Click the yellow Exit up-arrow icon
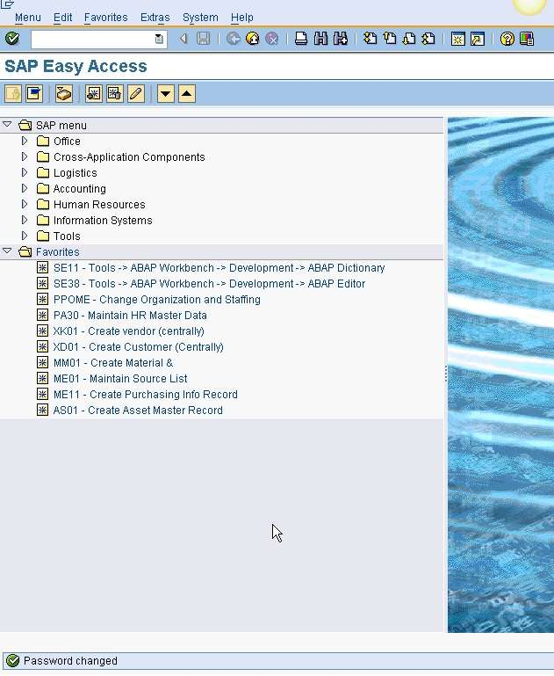 [x=253, y=39]
